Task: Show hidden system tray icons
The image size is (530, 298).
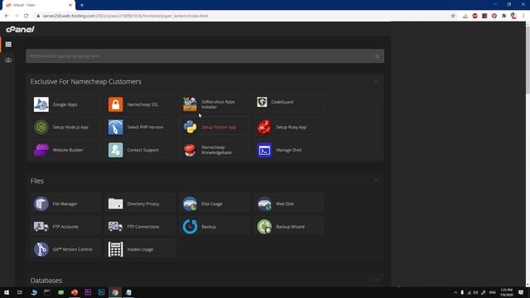Action: point(455,292)
